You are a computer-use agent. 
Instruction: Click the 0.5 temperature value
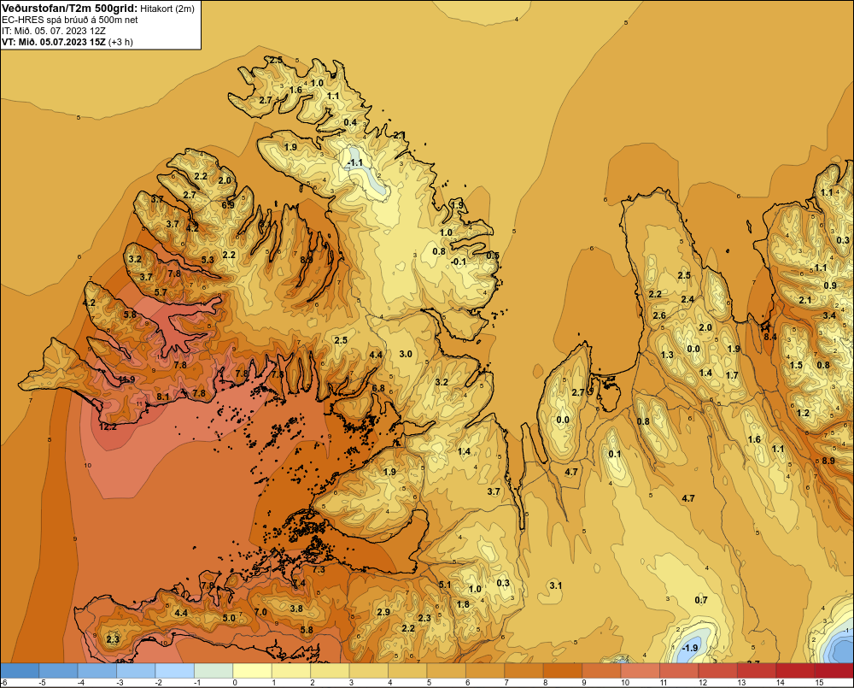coord(493,256)
